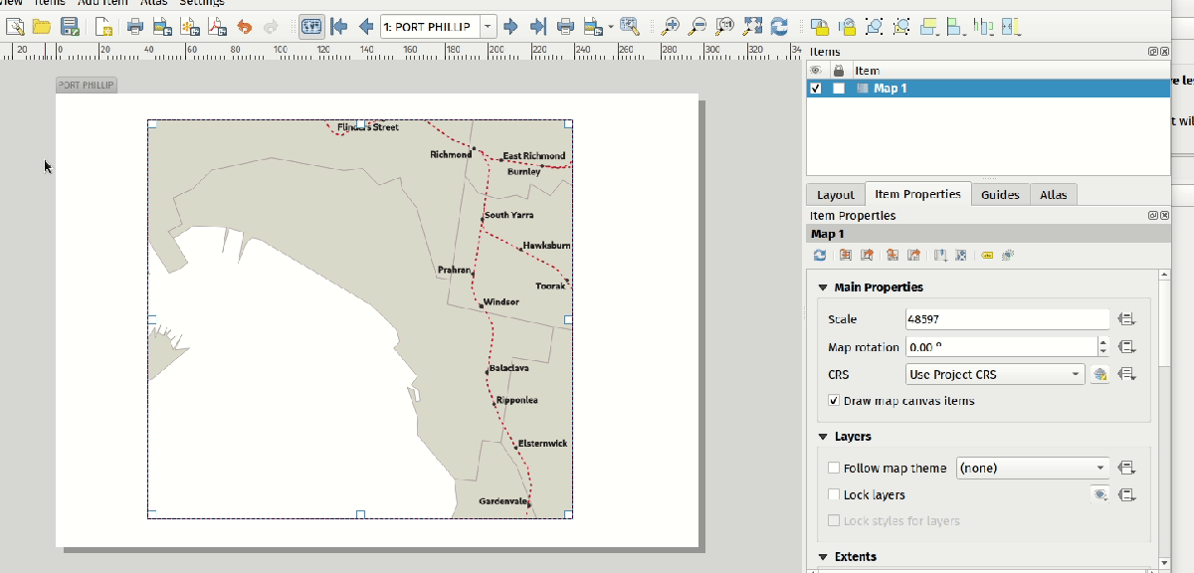The height and width of the screenshot is (573, 1194).
Task: Open the atlas feature PORT PHILLIP dropdown
Action: (x=488, y=27)
